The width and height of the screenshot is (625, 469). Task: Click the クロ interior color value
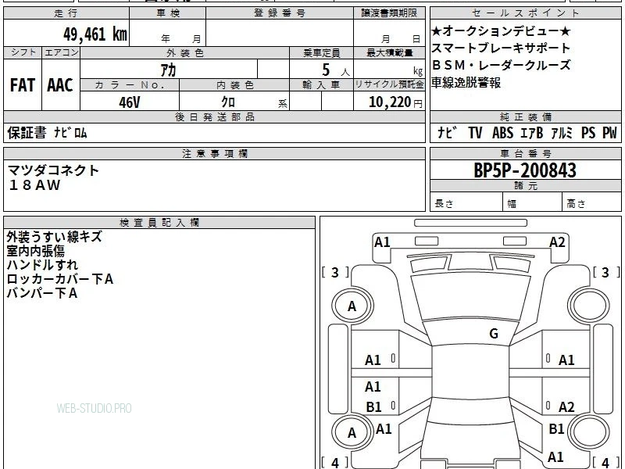(228, 102)
